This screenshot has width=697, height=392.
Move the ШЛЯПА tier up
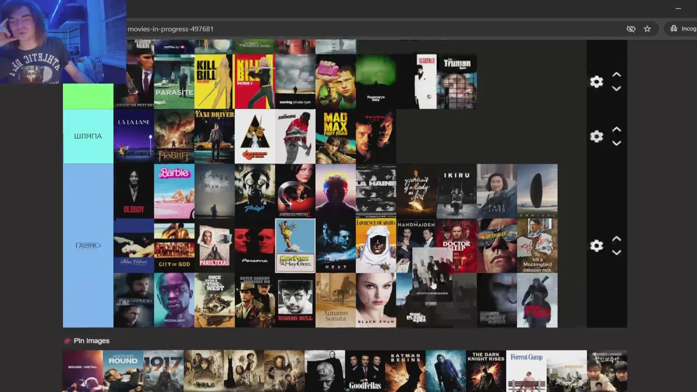(x=616, y=130)
